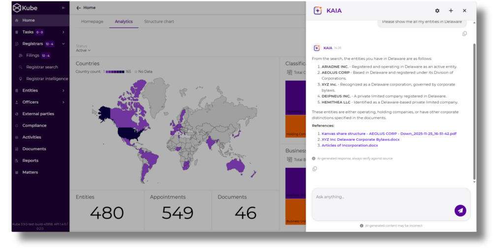Click the Kube logo icon
The width and height of the screenshot is (504, 250).
click(x=17, y=8)
